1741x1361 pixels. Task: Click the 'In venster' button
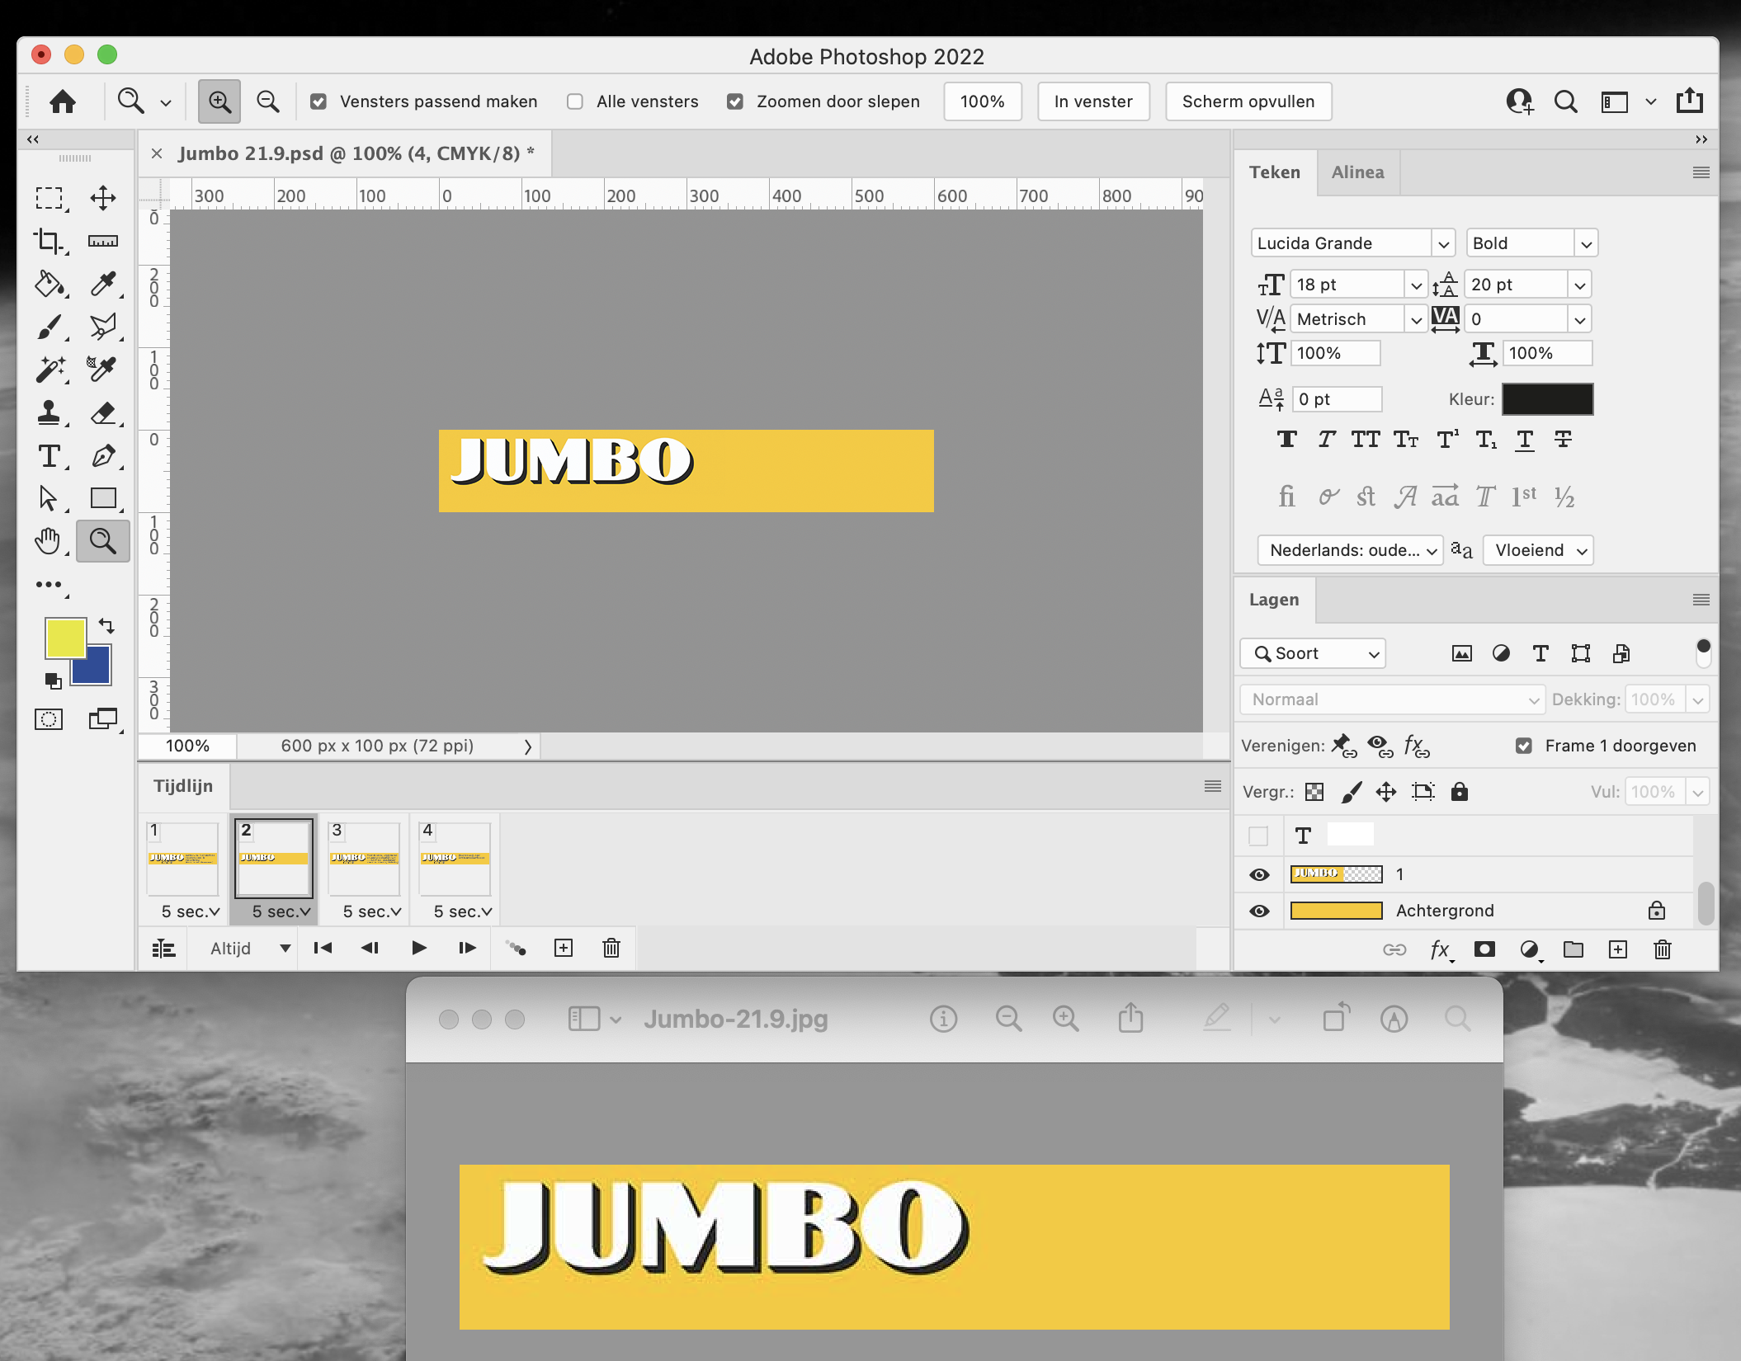(1093, 101)
